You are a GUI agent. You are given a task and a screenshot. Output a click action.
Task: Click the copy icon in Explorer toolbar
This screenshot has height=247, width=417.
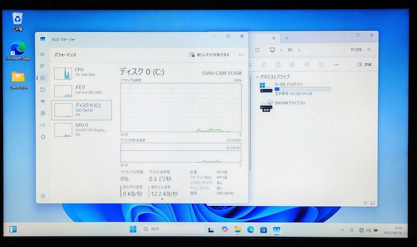coord(264,65)
